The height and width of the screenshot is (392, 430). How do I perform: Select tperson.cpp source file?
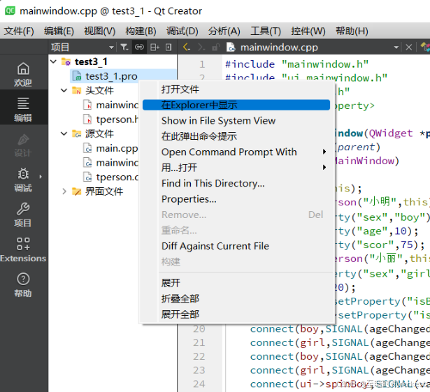coord(117,177)
